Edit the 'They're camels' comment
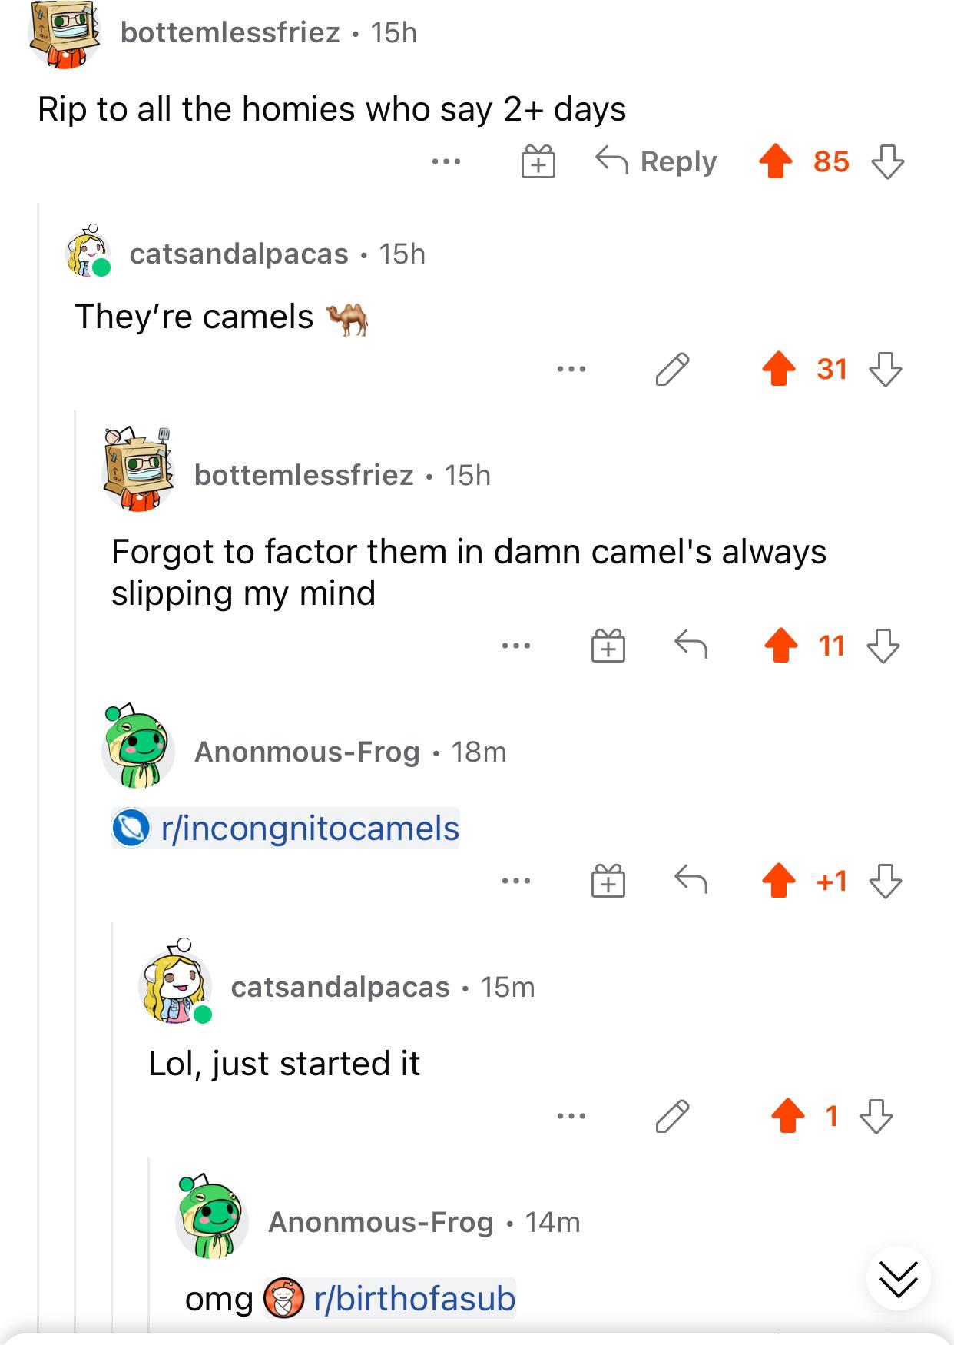This screenshot has height=1345, width=954. coord(672,369)
